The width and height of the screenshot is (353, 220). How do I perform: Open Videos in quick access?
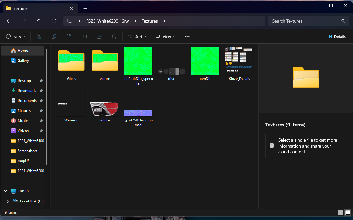(23, 131)
